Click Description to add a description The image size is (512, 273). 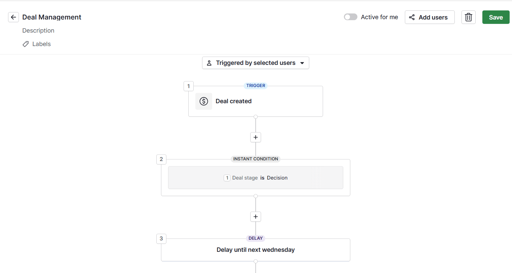(x=38, y=30)
